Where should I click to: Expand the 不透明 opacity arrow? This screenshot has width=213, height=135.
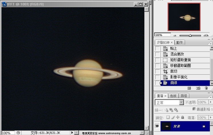tap(211, 102)
